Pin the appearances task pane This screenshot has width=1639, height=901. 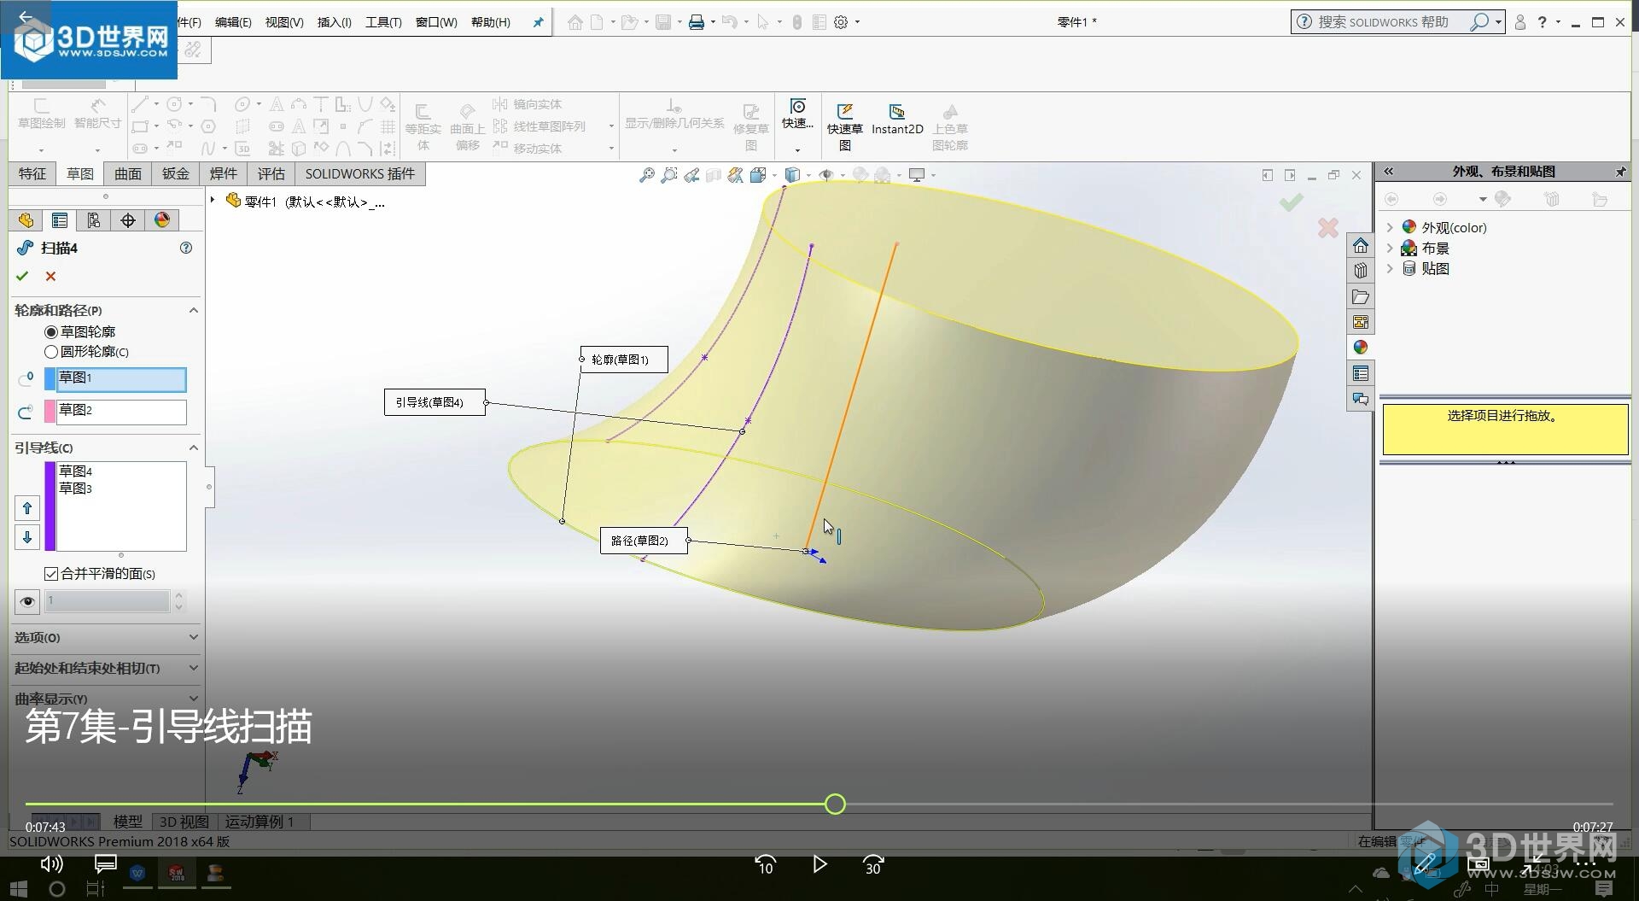(1620, 172)
